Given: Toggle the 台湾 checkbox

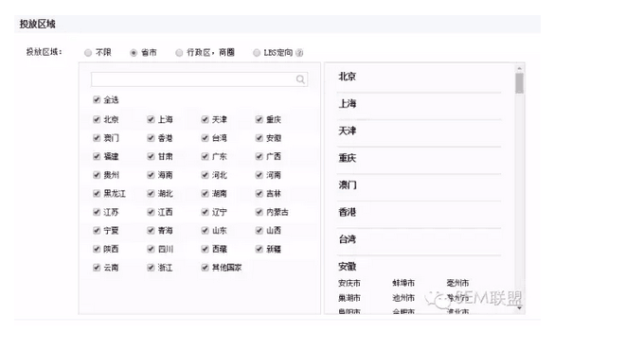Looking at the screenshot, I should coord(205,138).
